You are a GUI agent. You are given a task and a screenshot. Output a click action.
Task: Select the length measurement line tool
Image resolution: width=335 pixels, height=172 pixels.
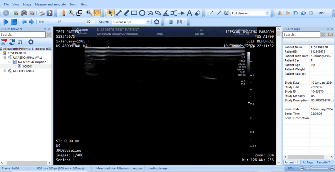pyautogui.click(x=118, y=13)
